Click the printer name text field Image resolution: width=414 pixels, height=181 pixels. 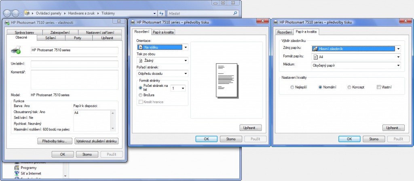pyautogui.click(x=74, y=50)
